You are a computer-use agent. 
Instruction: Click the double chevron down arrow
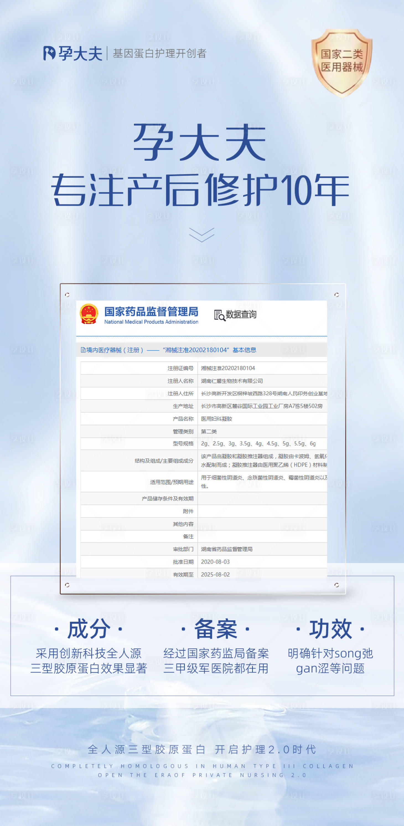coord(202,235)
